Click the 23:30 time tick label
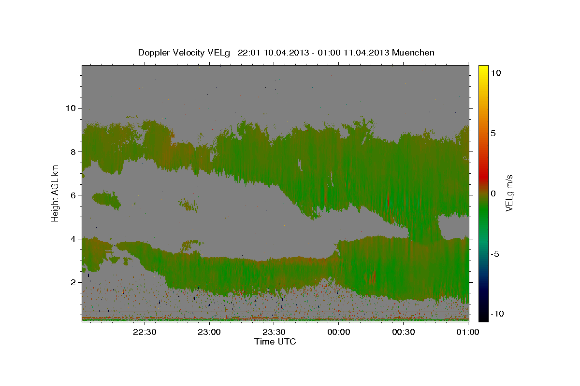Screen dimensions: 580x386 pyautogui.click(x=274, y=332)
